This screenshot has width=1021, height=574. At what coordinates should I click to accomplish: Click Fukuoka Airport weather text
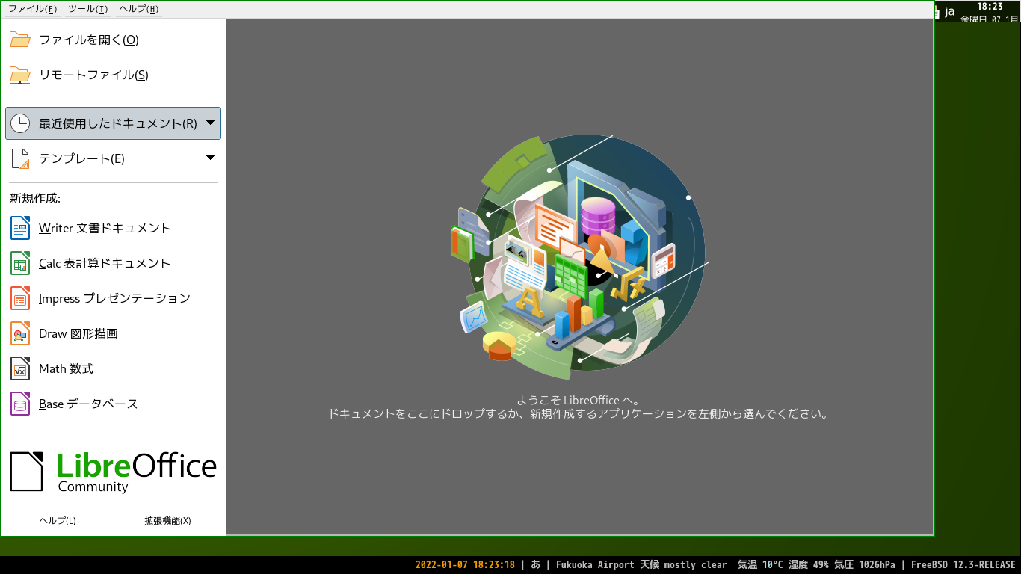(641, 565)
